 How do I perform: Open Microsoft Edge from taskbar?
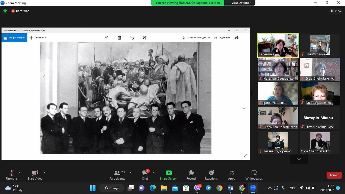tap(153, 188)
